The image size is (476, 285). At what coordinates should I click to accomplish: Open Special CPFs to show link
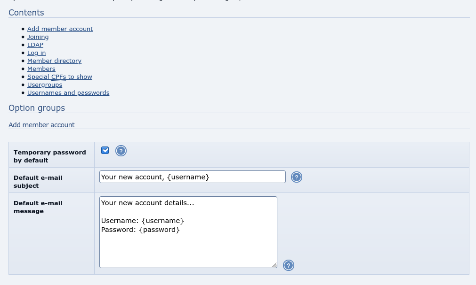click(59, 77)
